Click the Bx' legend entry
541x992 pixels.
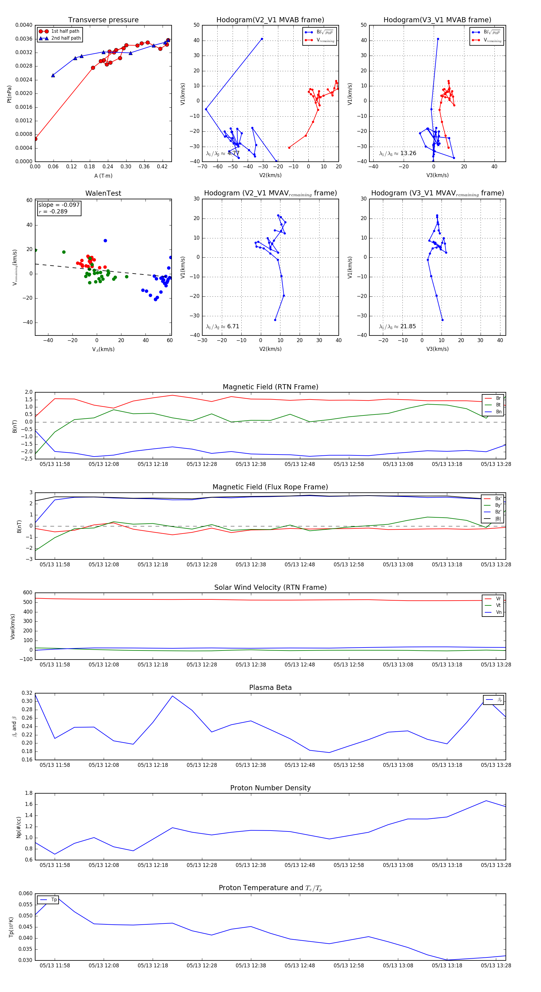tap(493, 498)
